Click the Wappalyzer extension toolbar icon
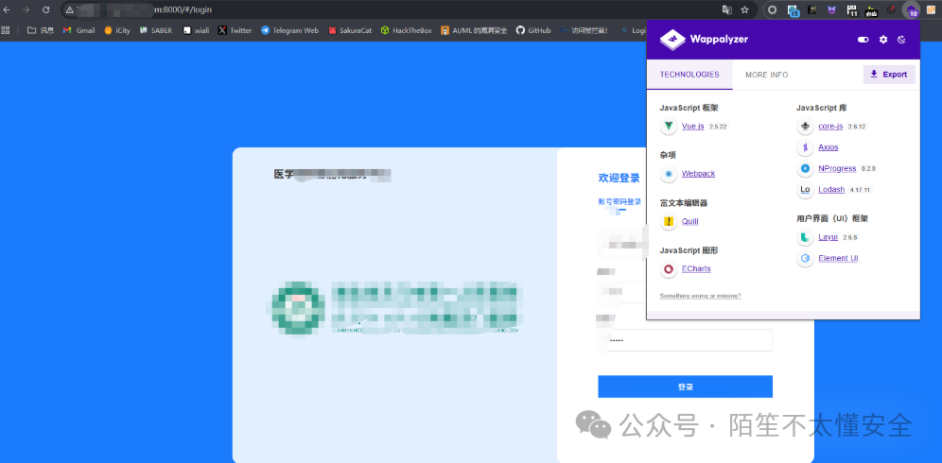The height and width of the screenshot is (463, 942). (912, 9)
